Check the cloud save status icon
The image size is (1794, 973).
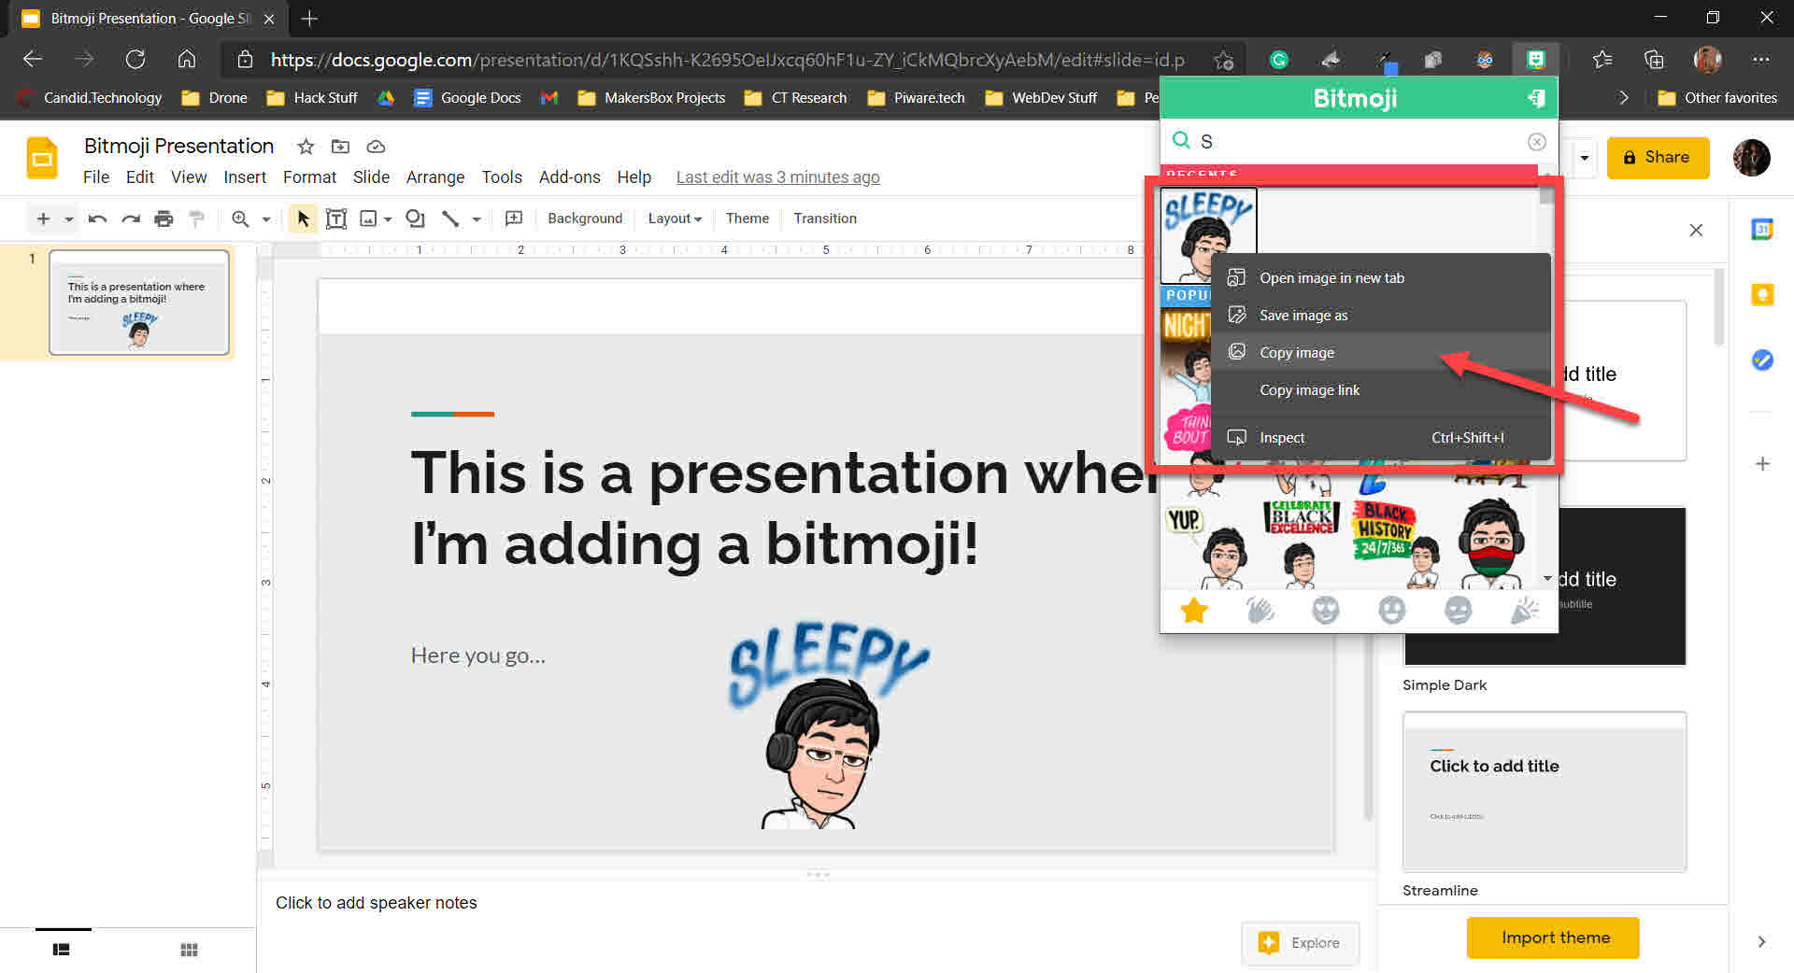click(x=376, y=147)
